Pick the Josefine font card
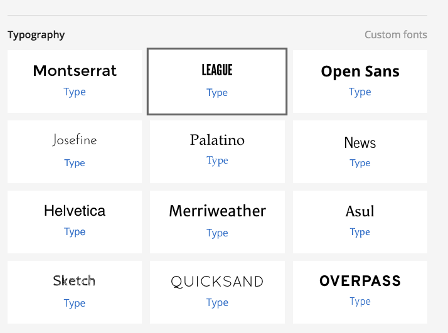Viewport: 448px width, 333px height. [75, 152]
